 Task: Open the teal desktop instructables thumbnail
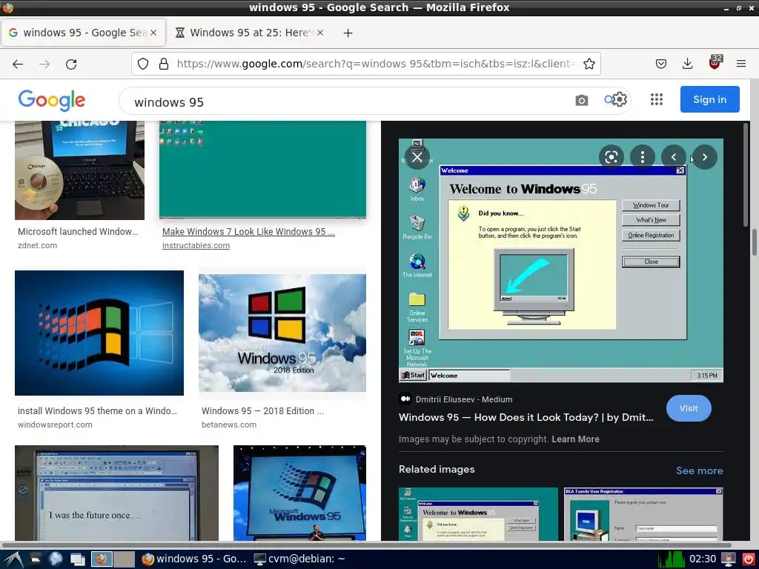(262, 170)
